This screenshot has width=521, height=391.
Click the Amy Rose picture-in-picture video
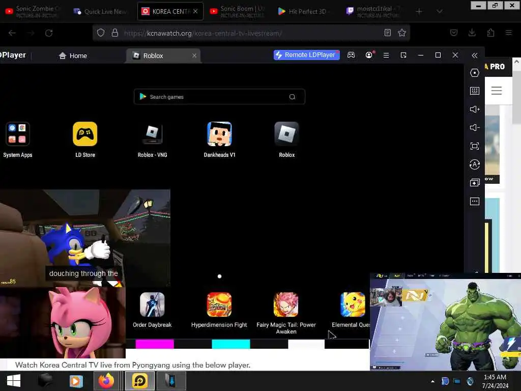click(x=63, y=322)
